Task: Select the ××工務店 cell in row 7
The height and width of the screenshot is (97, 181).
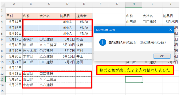Action: 49,45
